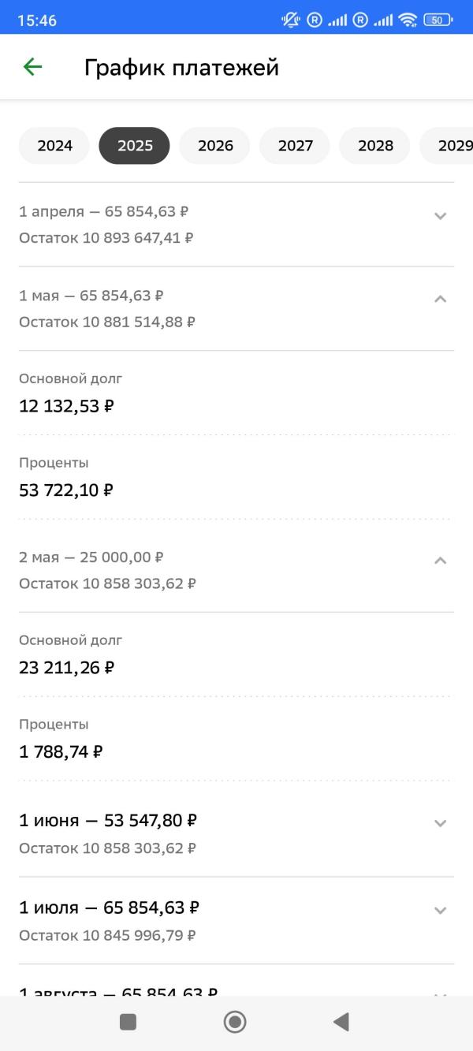This screenshot has height=1051, width=473.
Task: Switch to the 2027 year chip
Action: tap(296, 146)
